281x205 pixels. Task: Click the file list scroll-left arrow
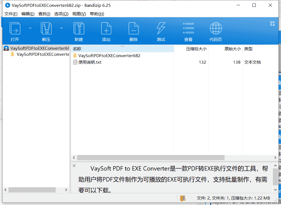click(74, 157)
